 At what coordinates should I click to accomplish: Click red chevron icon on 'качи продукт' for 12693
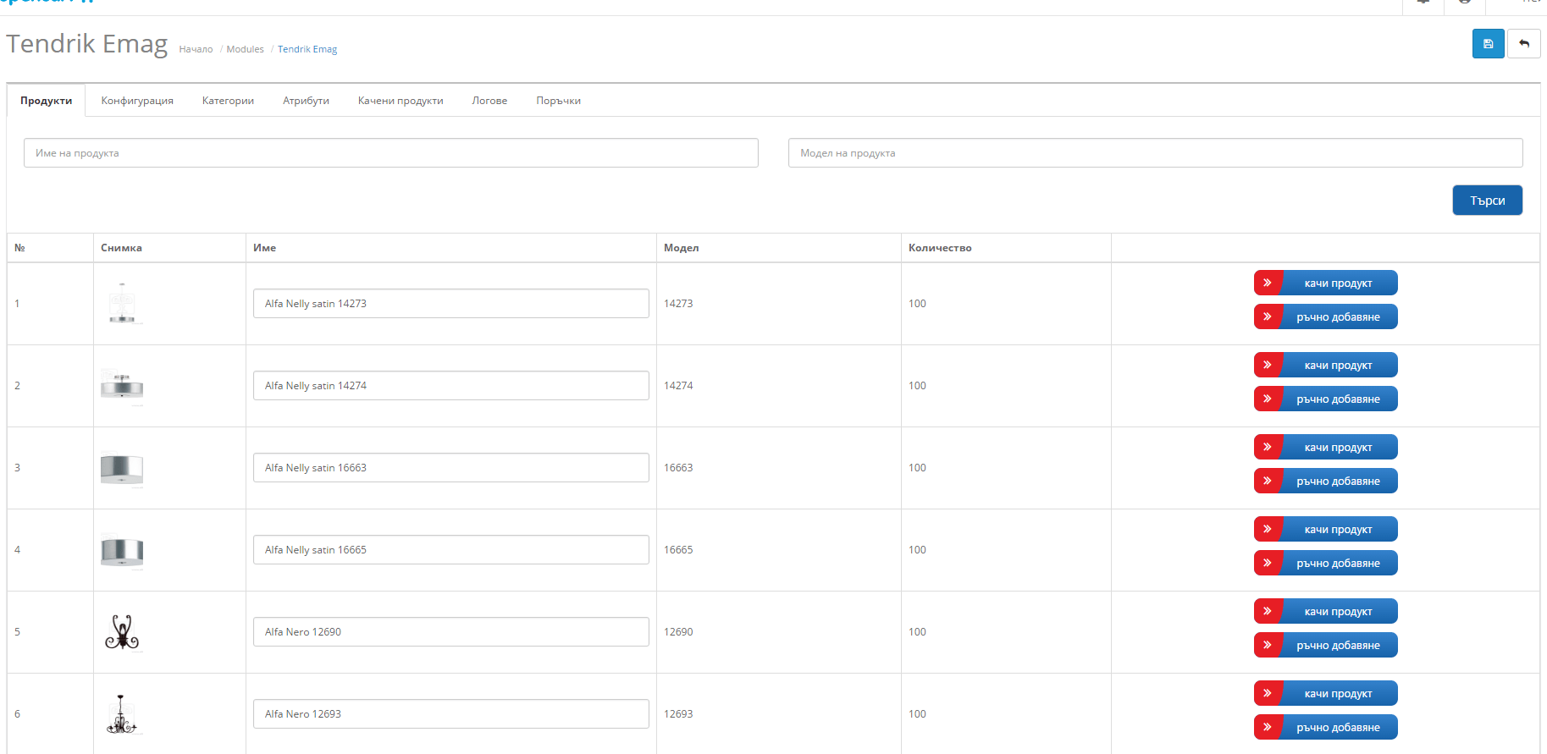click(x=1268, y=693)
